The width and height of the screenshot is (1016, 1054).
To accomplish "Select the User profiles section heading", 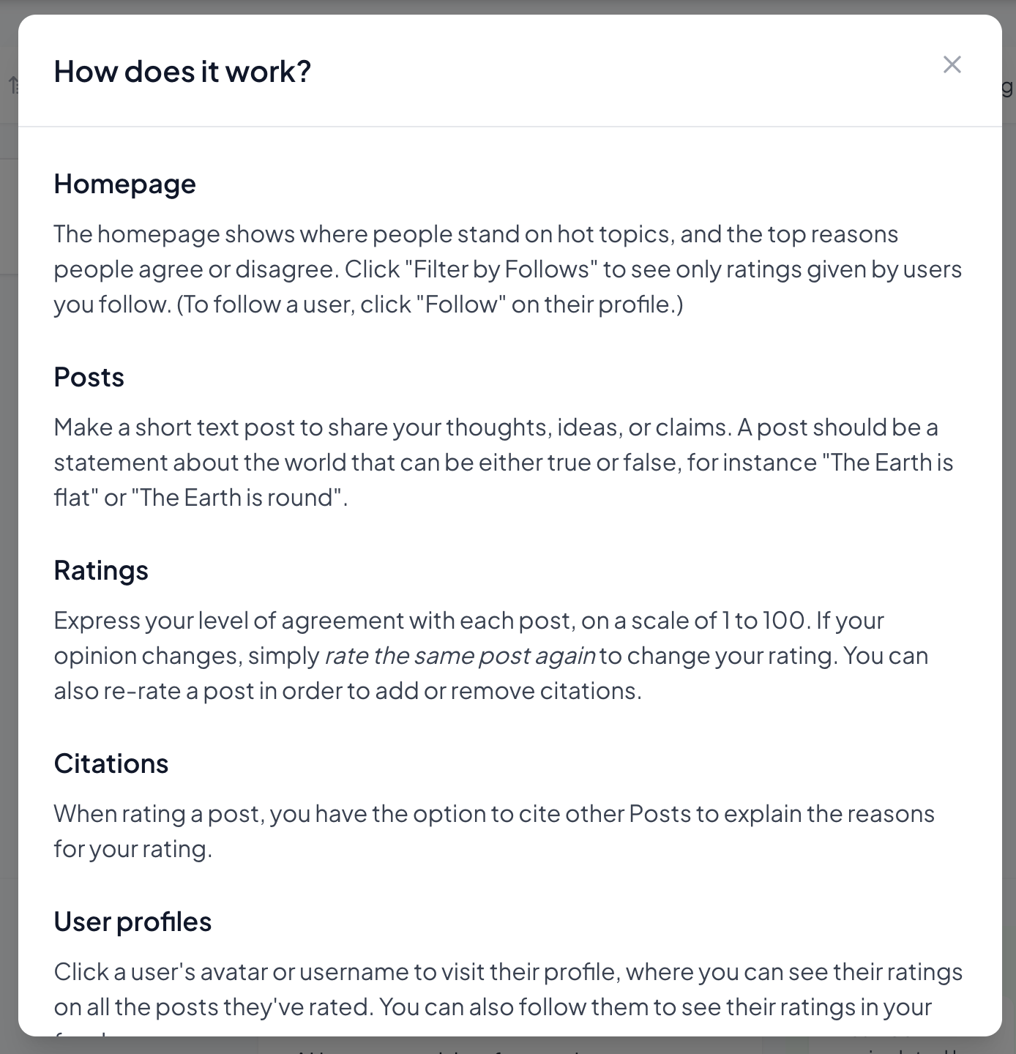I will (x=132, y=922).
